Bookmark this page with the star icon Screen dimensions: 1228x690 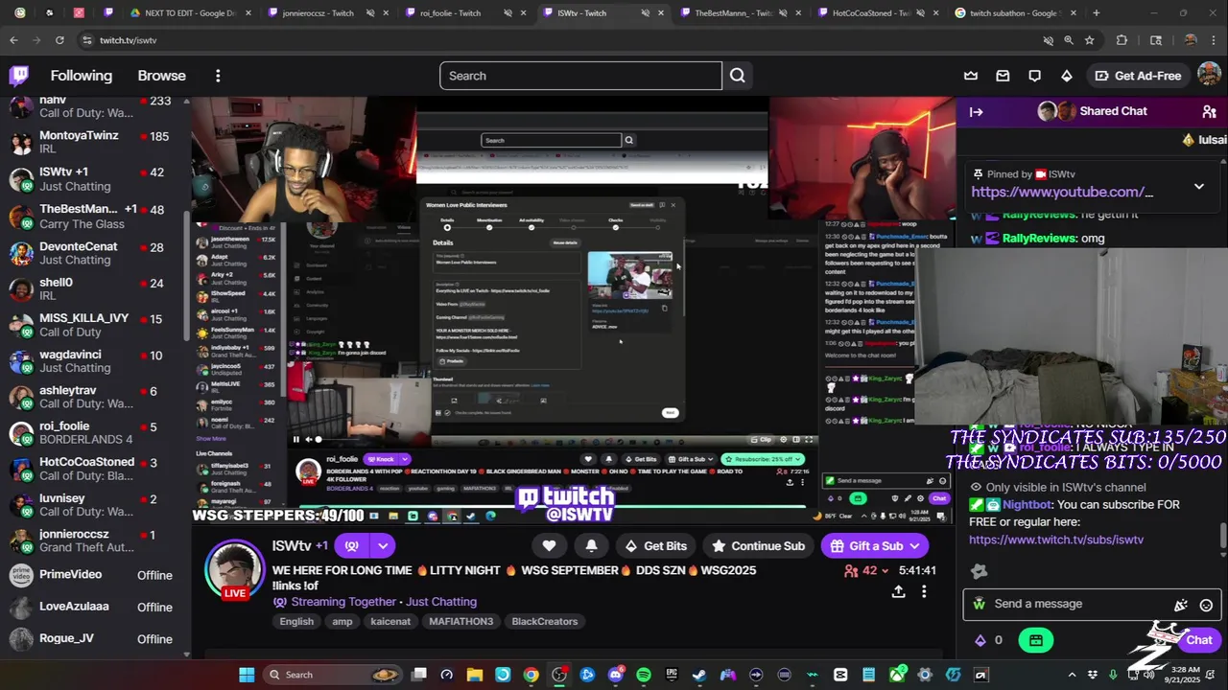pyautogui.click(x=1089, y=40)
